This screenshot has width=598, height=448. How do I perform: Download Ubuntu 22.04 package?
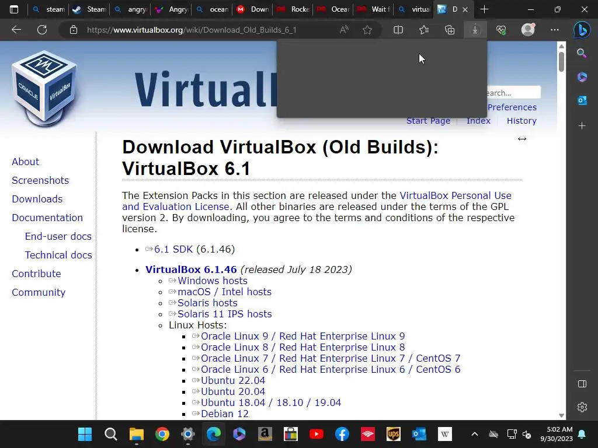[x=233, y=380]
